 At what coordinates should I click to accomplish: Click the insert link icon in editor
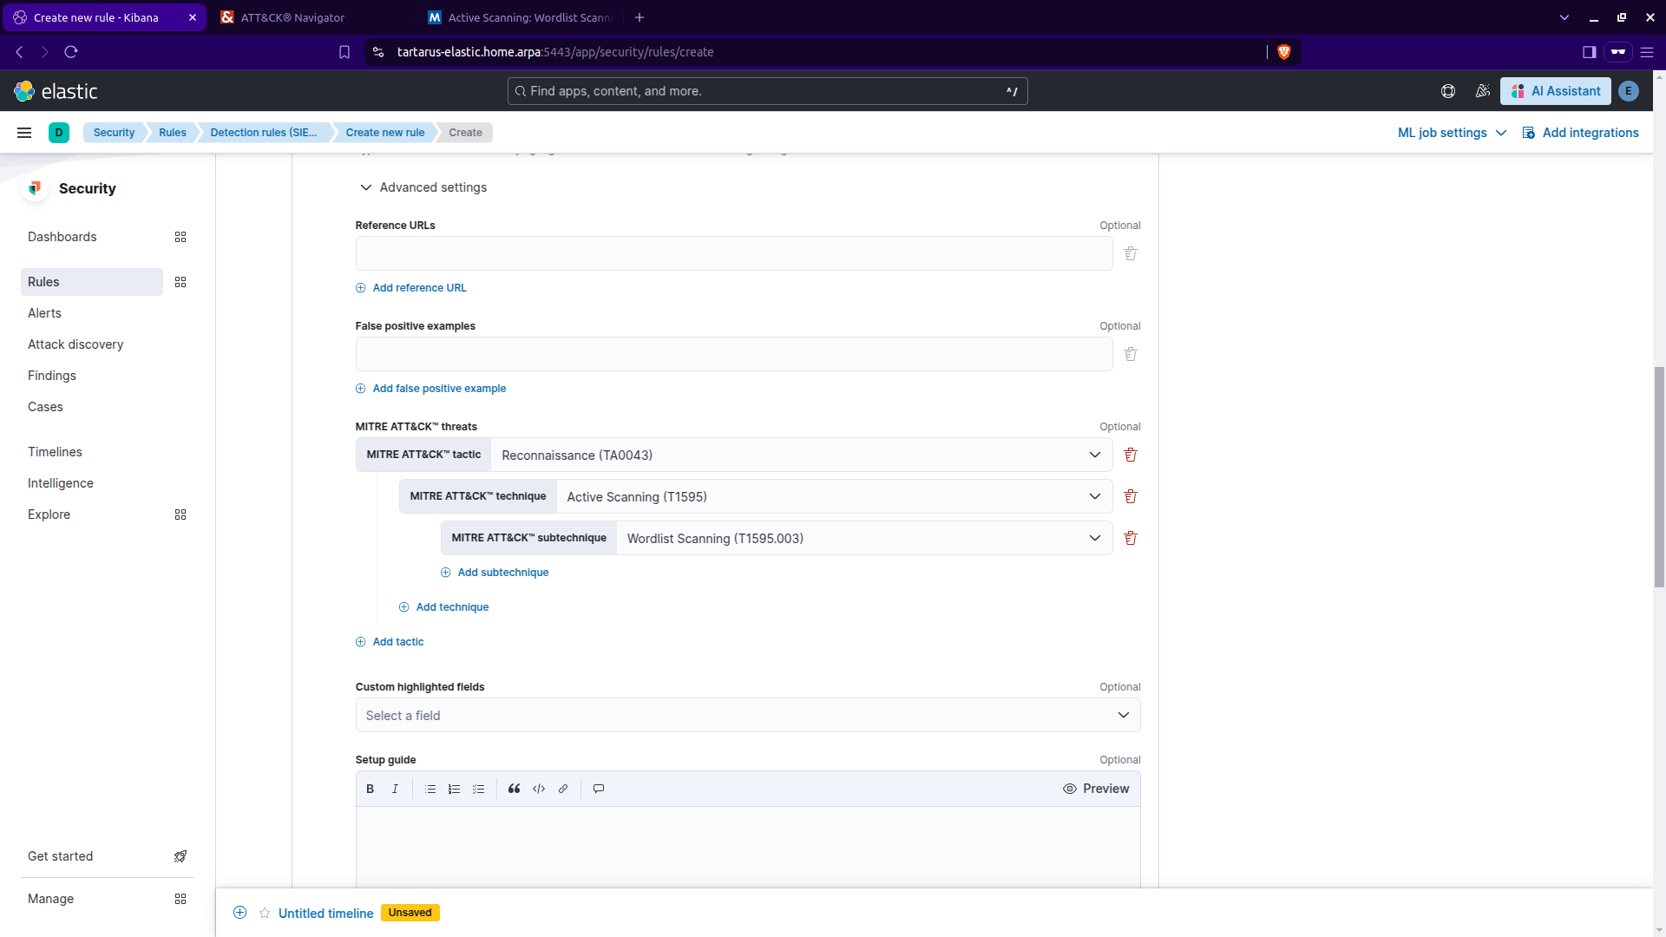pyautogui.click(x=563, y=789)
